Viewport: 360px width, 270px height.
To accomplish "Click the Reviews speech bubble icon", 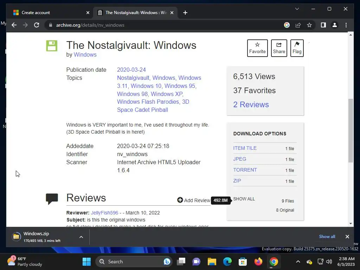I will click(52, 199).
